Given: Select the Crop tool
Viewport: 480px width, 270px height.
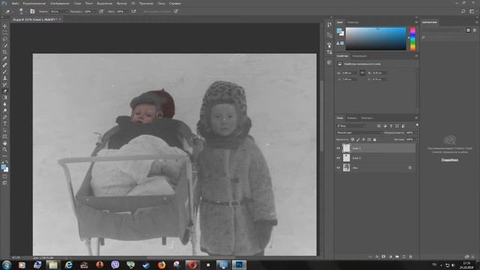Looking at the screenshot, I should pyautogui.click(x=4, y=52).
